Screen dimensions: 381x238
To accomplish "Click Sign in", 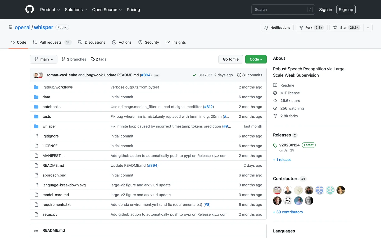I will [325, 10].
